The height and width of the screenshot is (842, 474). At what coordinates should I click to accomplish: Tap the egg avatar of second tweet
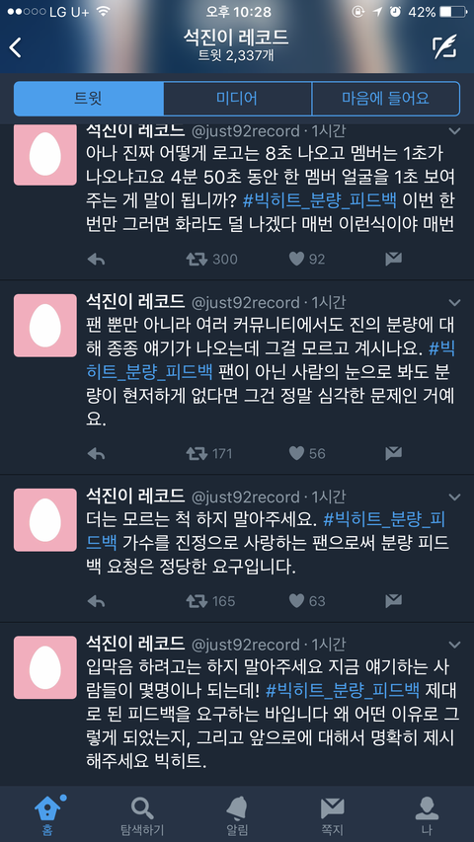pos(45,326)
